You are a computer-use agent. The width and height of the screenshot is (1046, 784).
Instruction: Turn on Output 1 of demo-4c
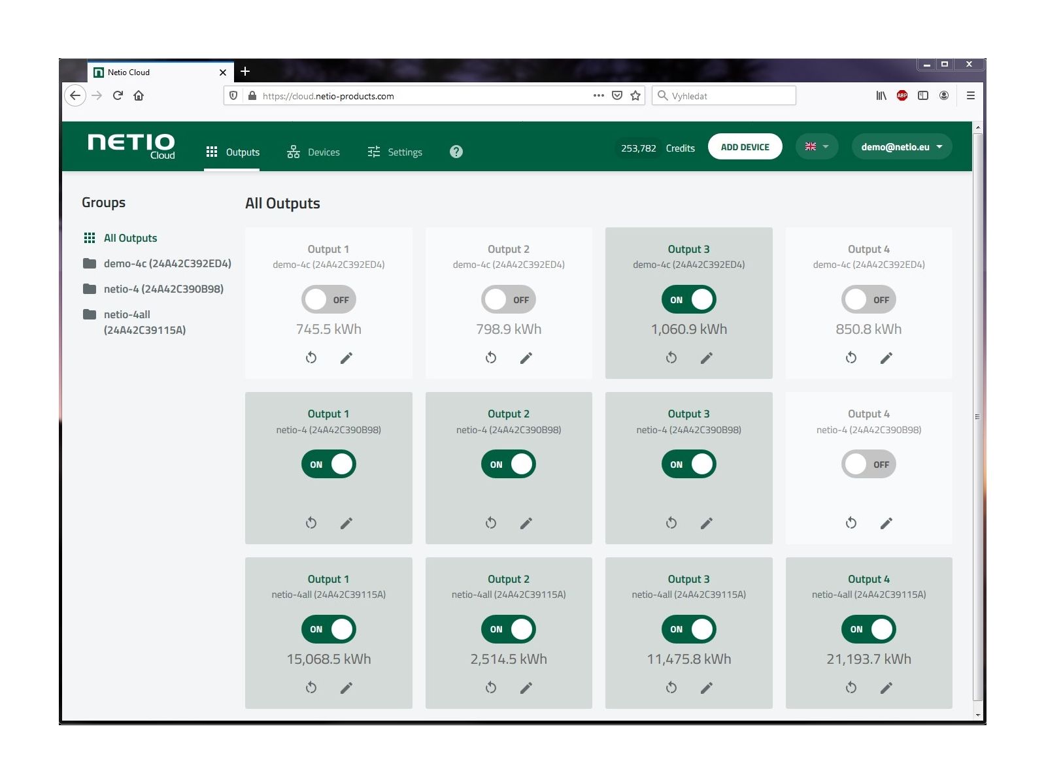[x=329, y=299]
